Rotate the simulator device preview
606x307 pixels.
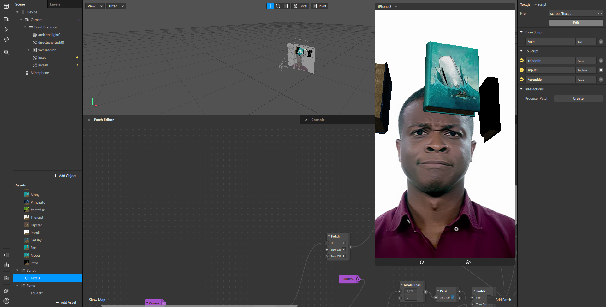468,263
